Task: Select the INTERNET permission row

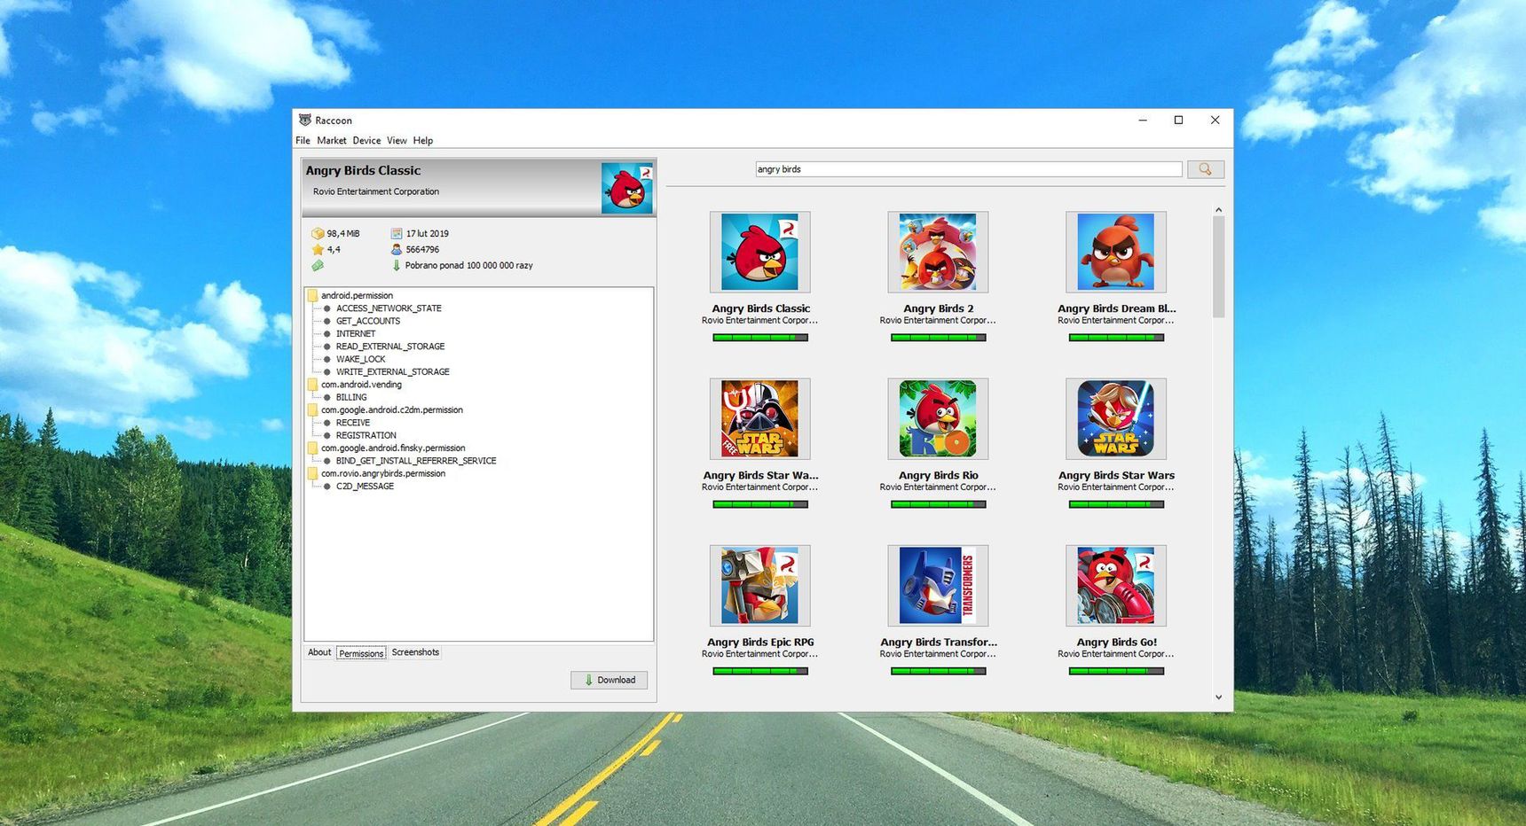Action: (x=356, y=334)
